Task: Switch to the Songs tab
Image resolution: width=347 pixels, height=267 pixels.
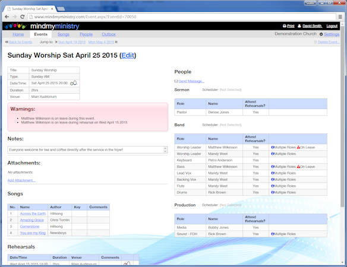Action: click(64, 34)
